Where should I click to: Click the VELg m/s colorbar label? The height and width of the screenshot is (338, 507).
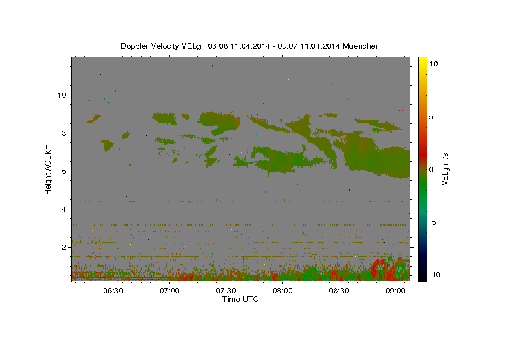(x=445, y=169)
